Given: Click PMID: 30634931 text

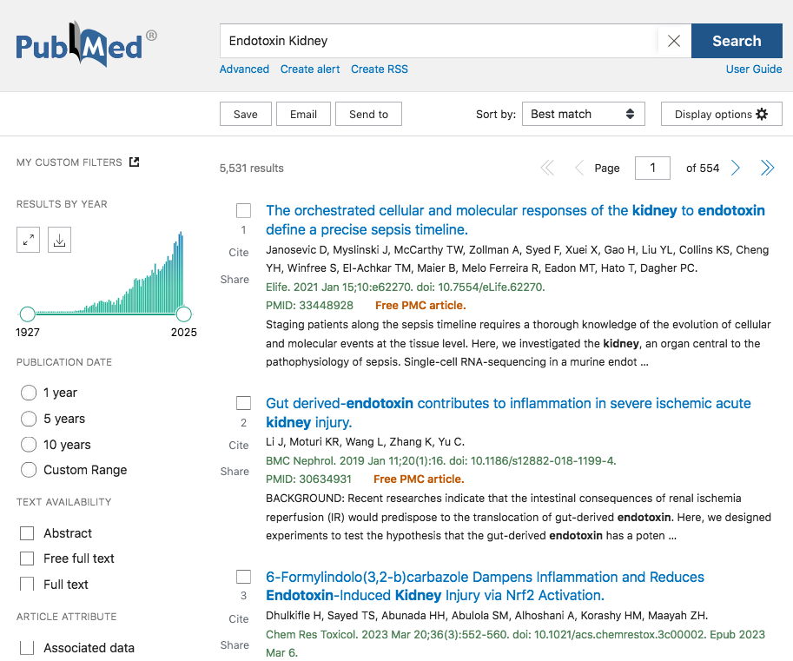Looking at the screenshot, I should pyautogui.click(x=308, y=479).
